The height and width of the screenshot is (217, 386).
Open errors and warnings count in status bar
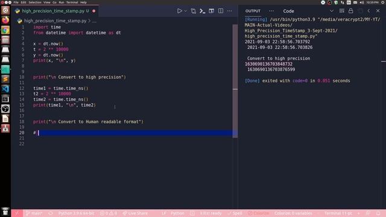[x=109, y=213]
